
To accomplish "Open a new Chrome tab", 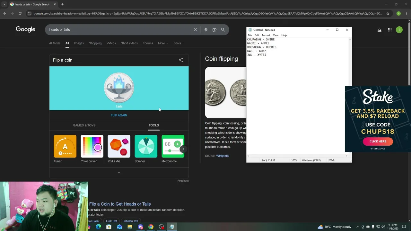I will click(62, 4).
